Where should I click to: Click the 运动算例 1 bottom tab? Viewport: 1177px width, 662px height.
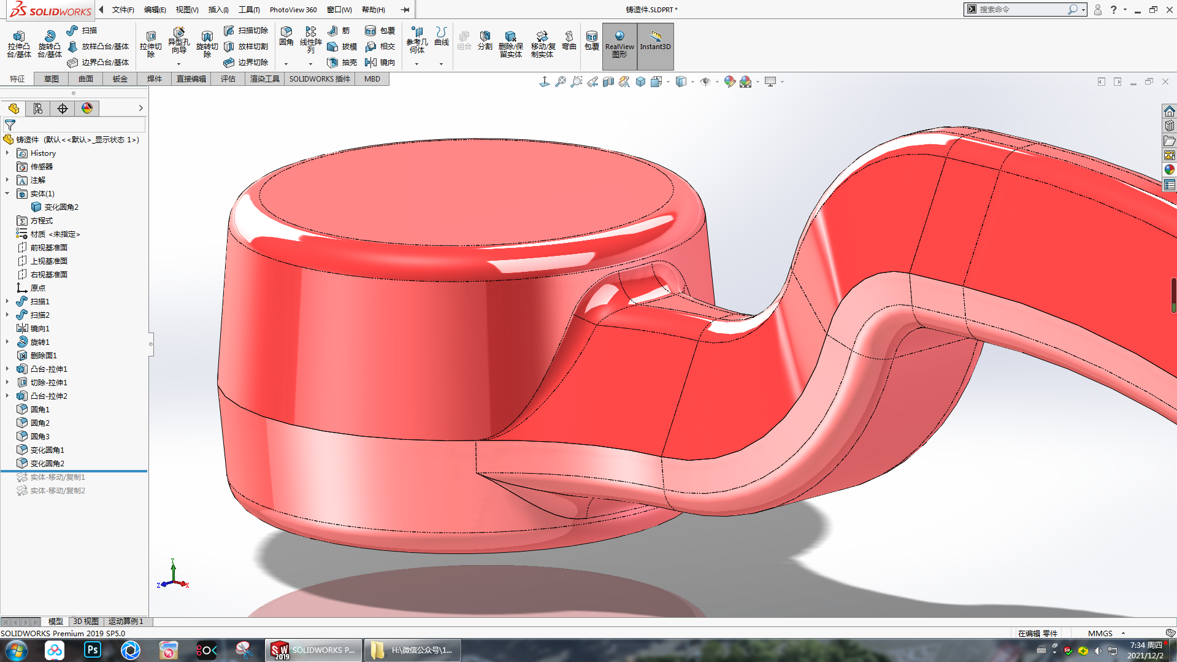(x=125, y=622)
